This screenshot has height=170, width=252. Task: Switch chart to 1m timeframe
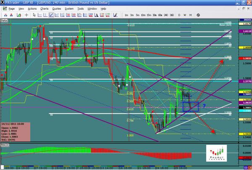126,15
